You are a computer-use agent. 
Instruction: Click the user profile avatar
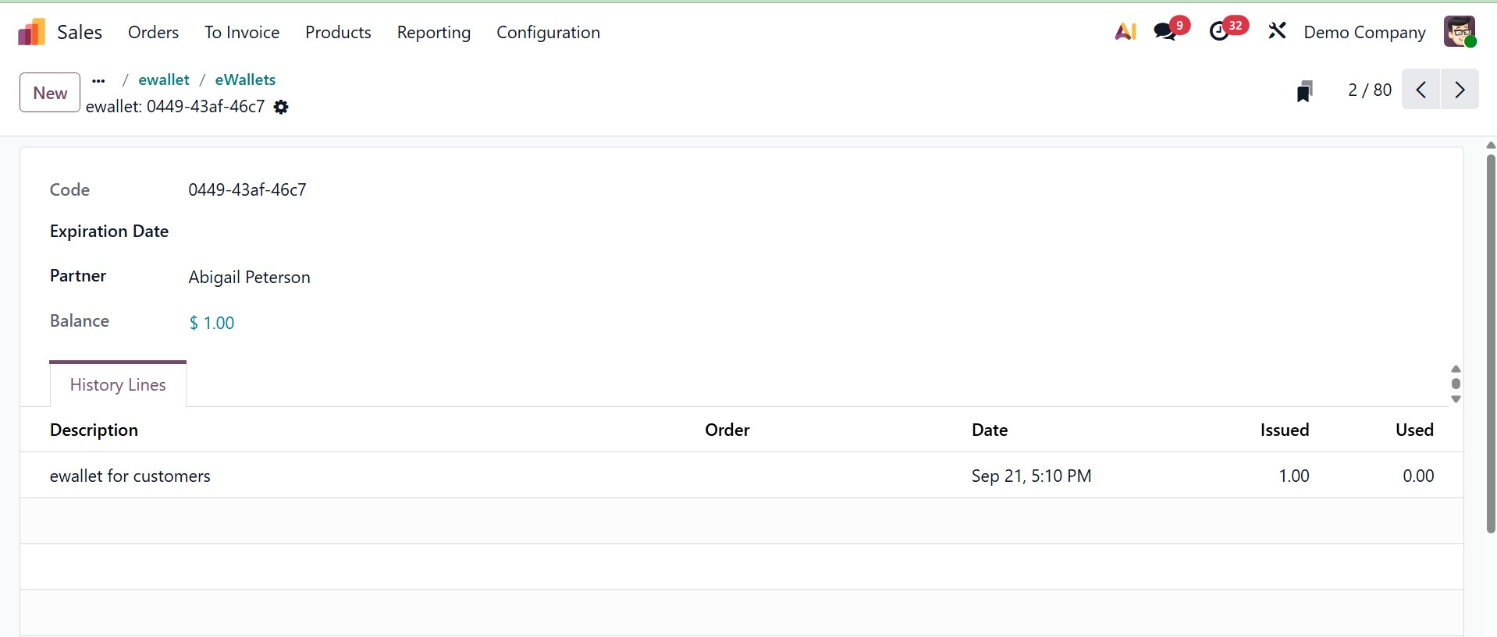click(1460, 31)
